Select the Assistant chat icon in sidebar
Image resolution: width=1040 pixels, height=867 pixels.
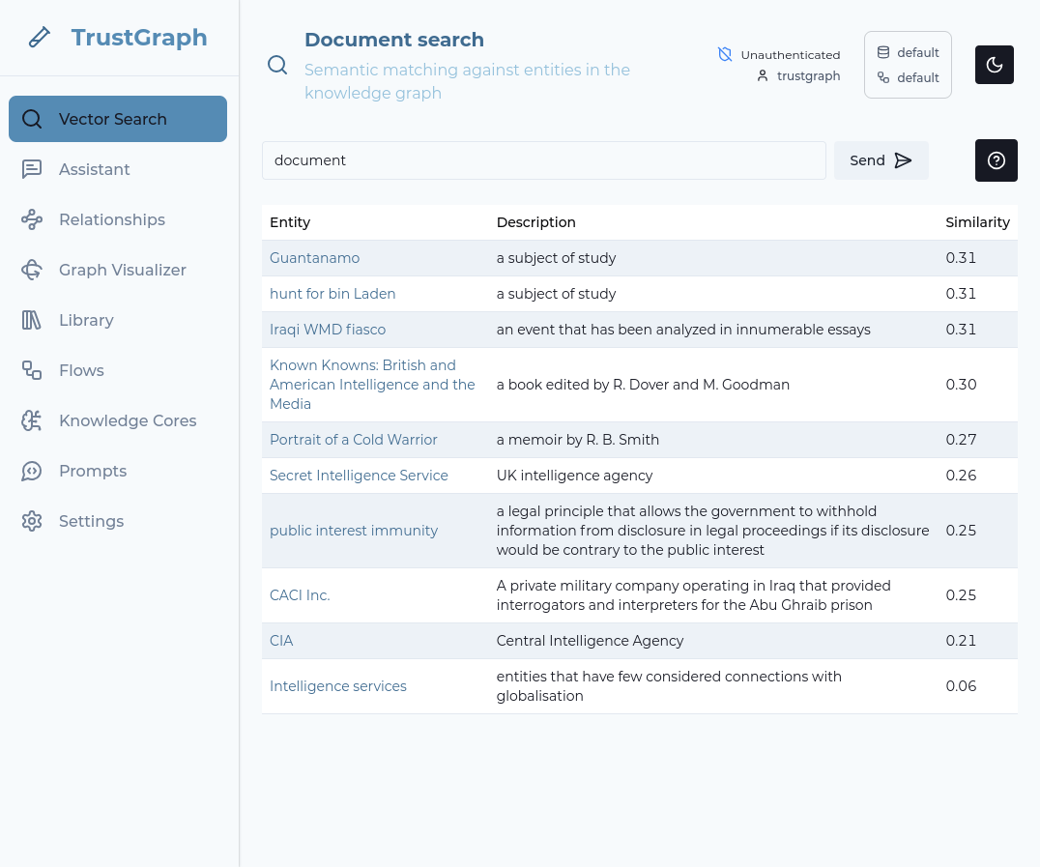[x=32, y=169]
